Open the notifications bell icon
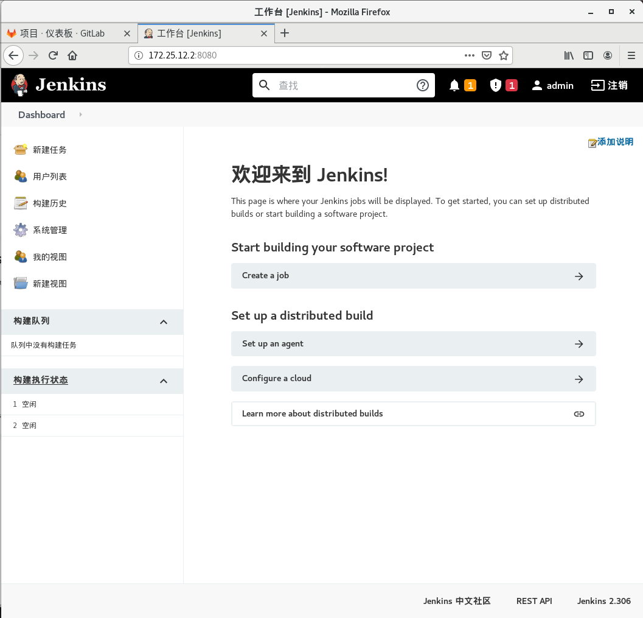The width and height of the screenshot is (643, 618). (x=454, y=85)
